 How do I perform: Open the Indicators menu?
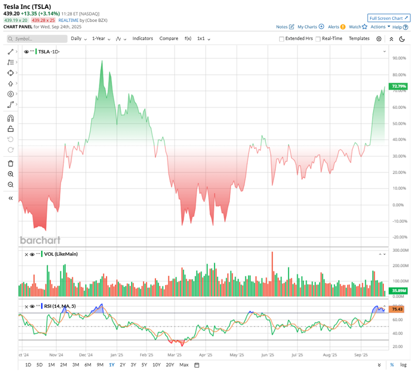143,39
